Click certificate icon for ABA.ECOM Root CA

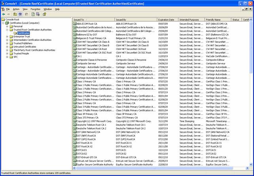pyautogui.click(x=75, y=24)
